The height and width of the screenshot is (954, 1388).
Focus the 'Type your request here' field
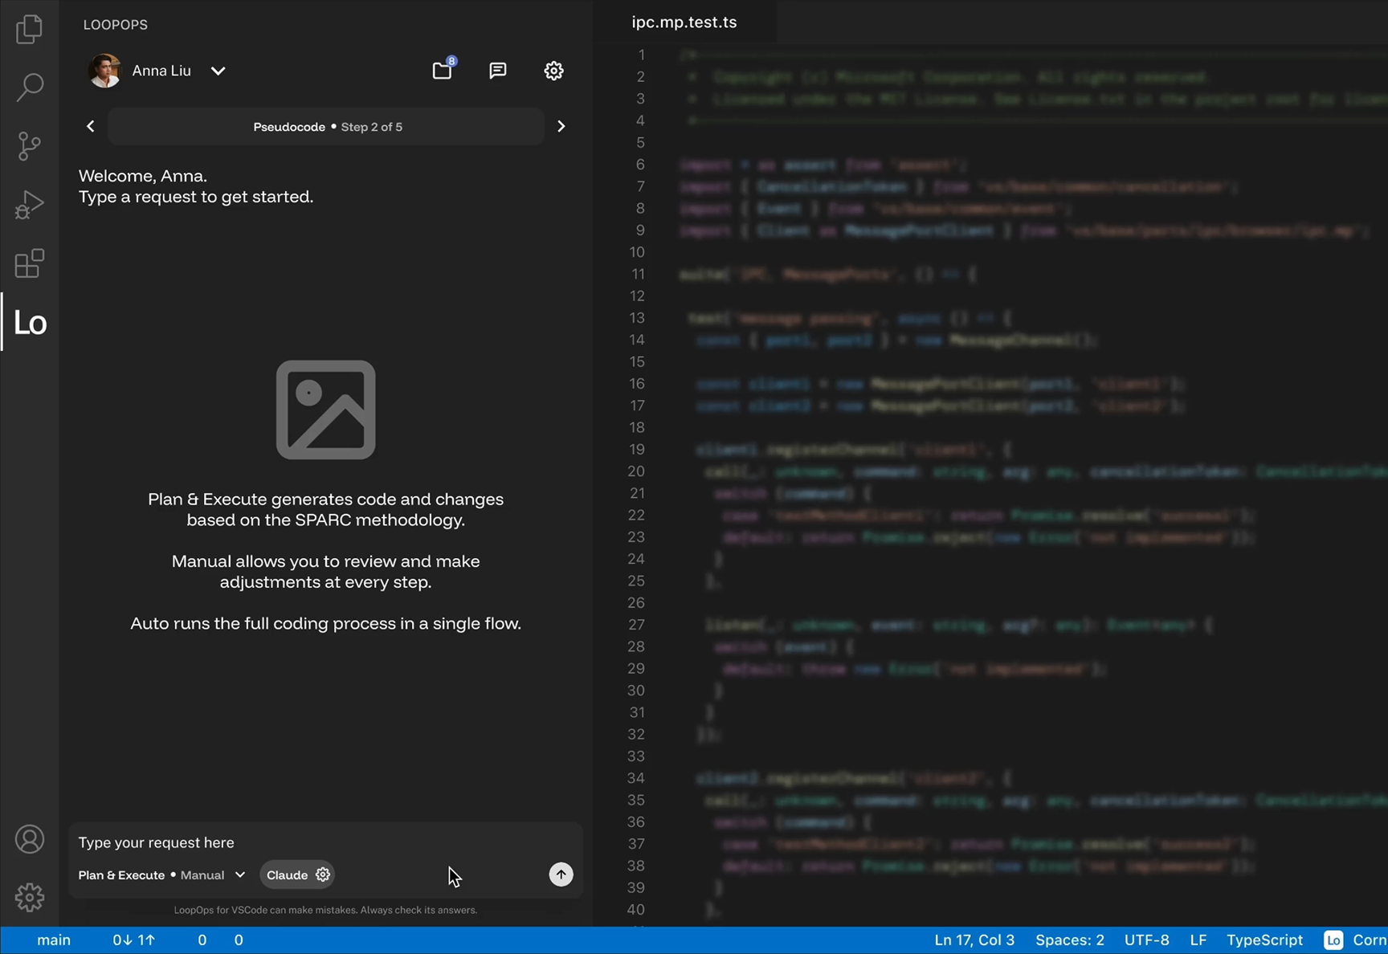(325, 842)
